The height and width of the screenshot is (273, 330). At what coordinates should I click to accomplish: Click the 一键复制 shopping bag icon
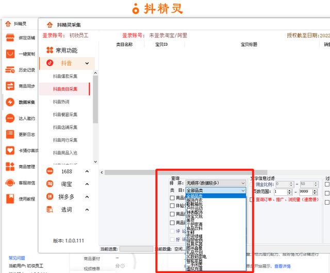click(10, 54)
